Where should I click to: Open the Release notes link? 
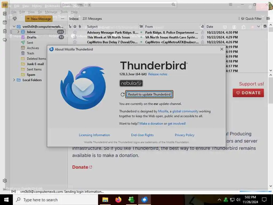(158, 74)
